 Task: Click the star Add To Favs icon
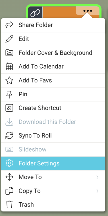point(9,80)
